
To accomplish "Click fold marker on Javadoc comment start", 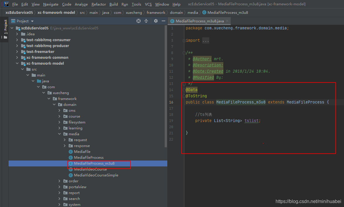I will pos(184,53).
